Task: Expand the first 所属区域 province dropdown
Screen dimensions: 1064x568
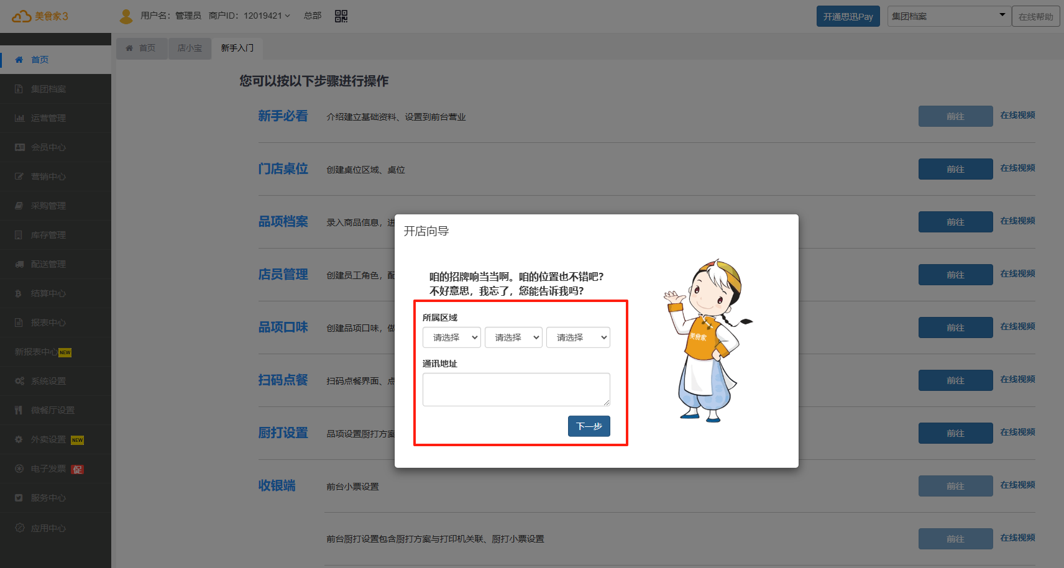Action: (x=452, y=337)
